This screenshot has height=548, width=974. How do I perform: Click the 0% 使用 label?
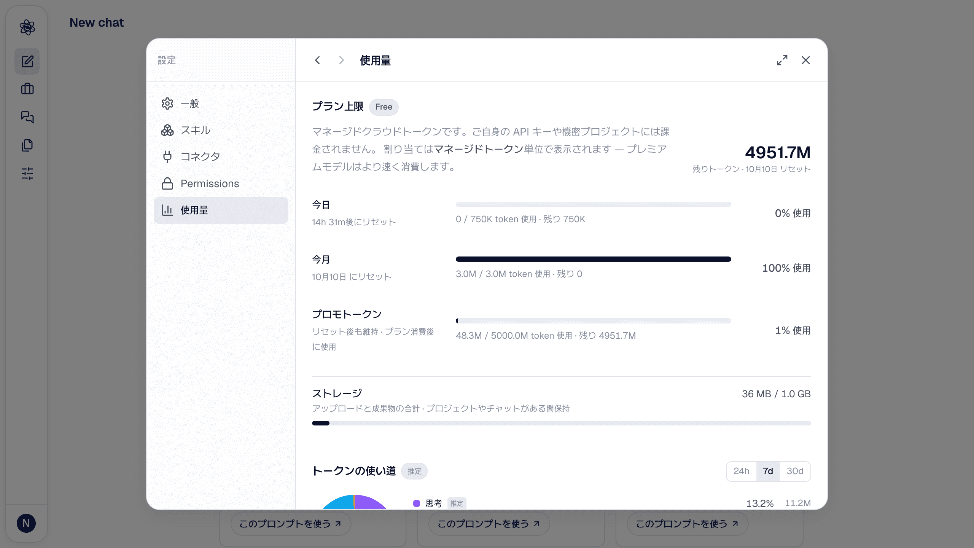pos(793,213)
